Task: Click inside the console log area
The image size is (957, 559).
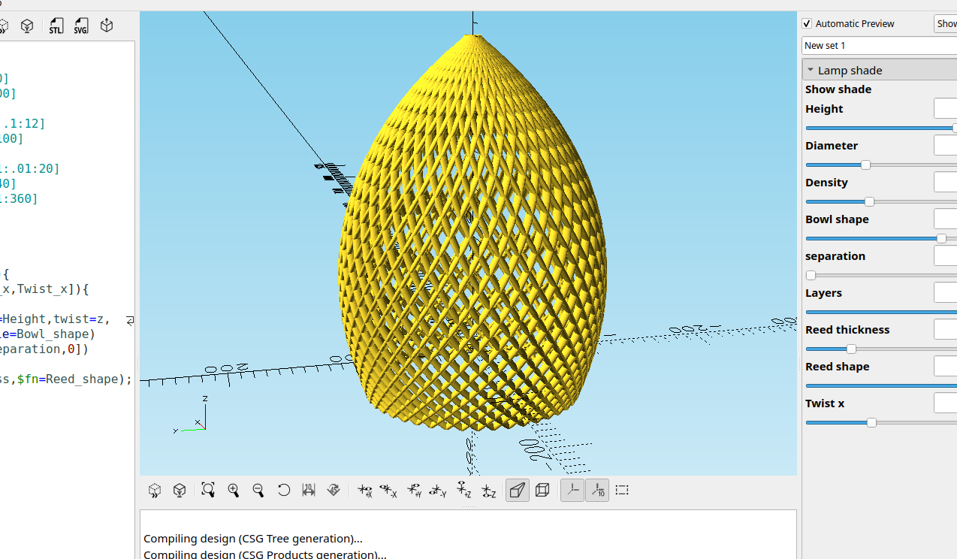Action: pyautogui.click(x=466, y=538)
